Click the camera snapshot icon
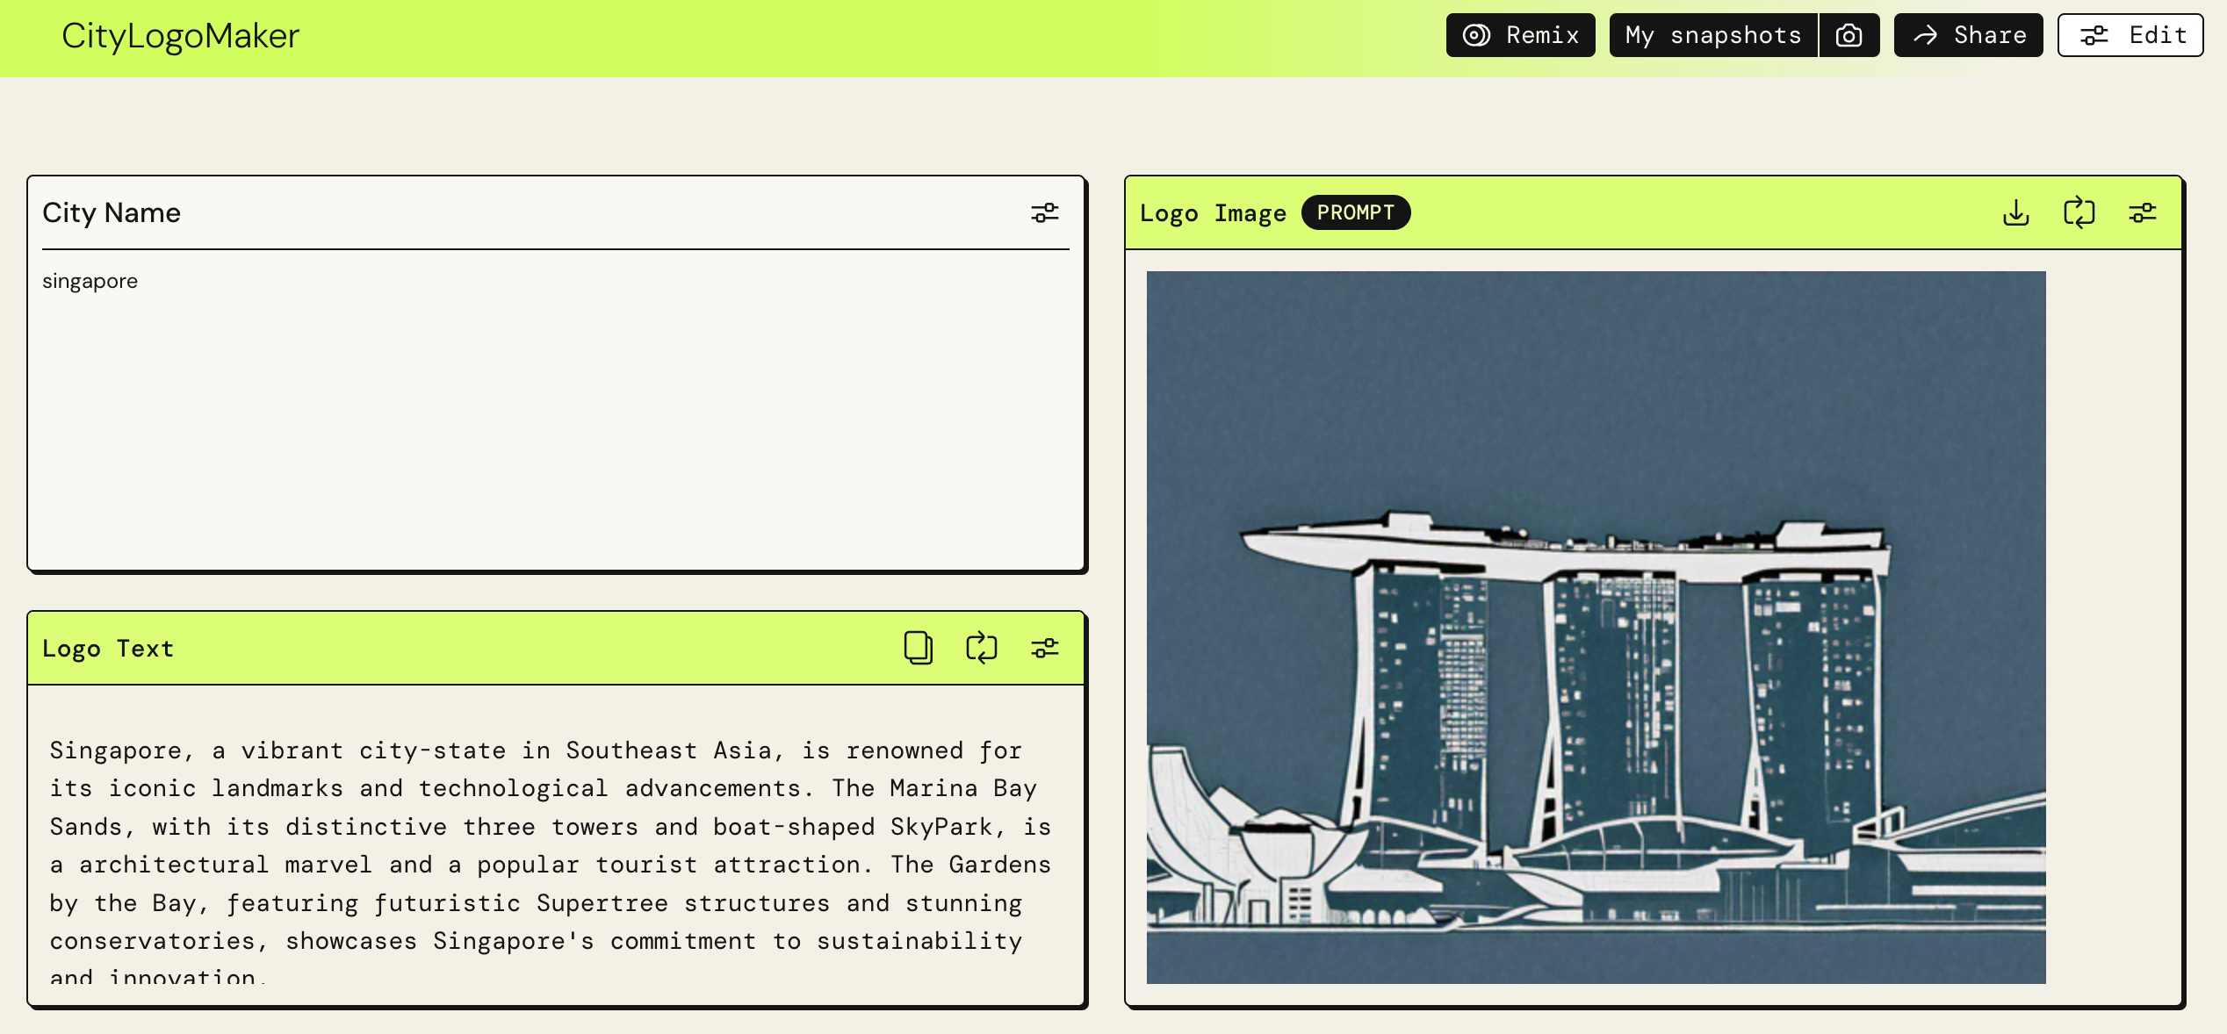Viewport: 2227px width, 1034px height. click(x=1849, y=35)
